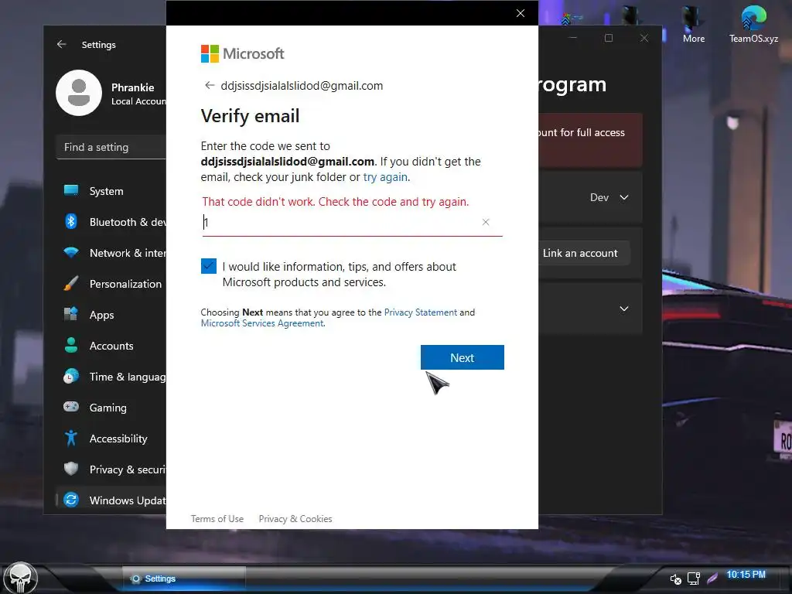Click the Accounts person icon

(x=71, y=345)
